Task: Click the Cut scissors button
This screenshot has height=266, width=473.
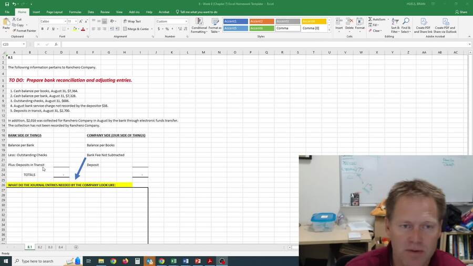Action: [x=17, y=19]
